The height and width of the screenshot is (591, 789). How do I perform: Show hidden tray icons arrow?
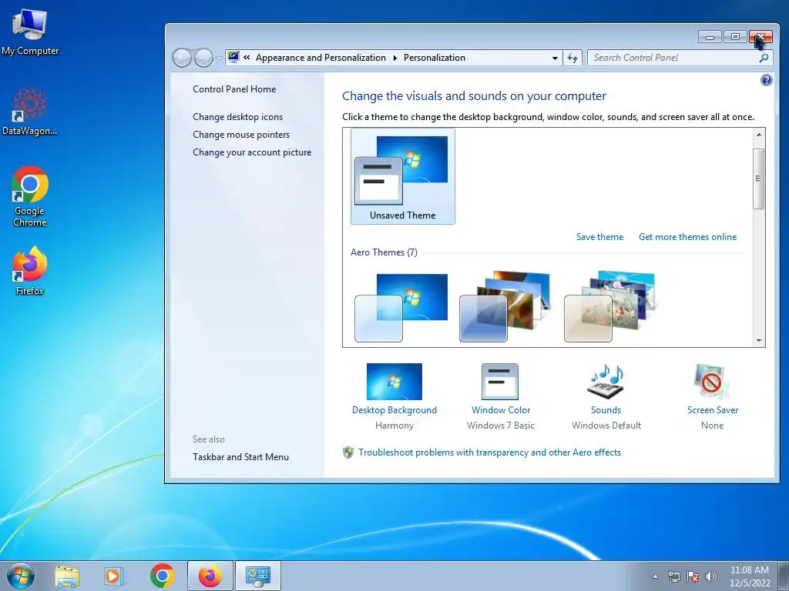point(655,576)
